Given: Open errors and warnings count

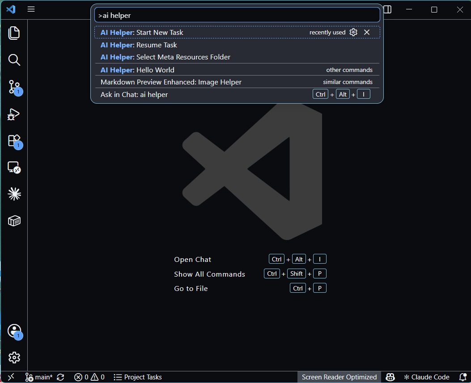Looking at the screenshot, I should point(89,377).
